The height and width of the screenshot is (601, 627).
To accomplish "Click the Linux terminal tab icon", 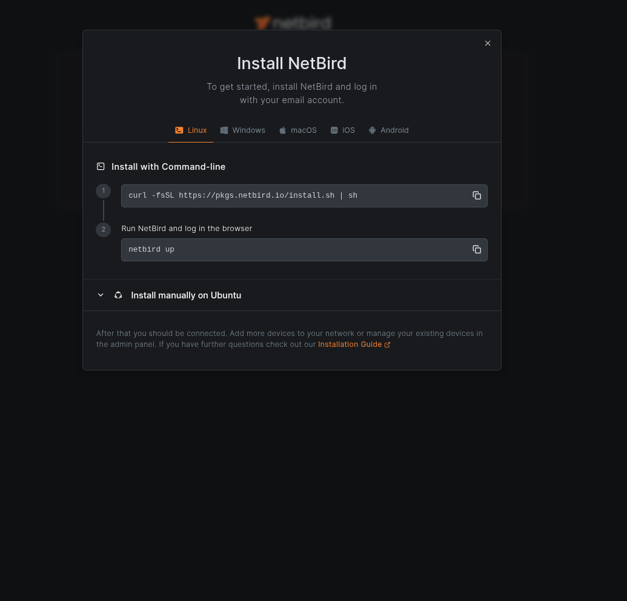I will tap(179, 130).
